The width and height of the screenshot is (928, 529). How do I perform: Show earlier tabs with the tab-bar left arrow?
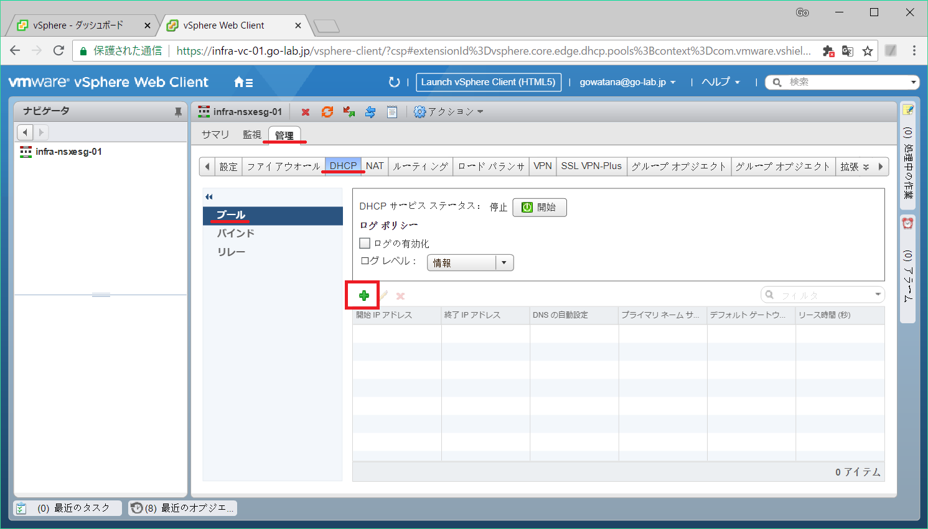pyautogui.click(x=207, y=167)
